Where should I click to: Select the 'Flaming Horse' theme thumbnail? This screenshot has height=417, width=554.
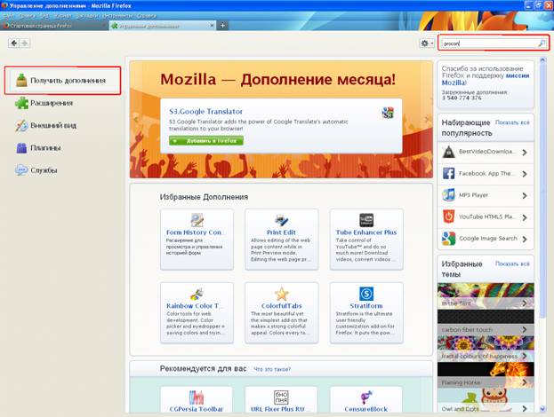click(x=486, y=375)
